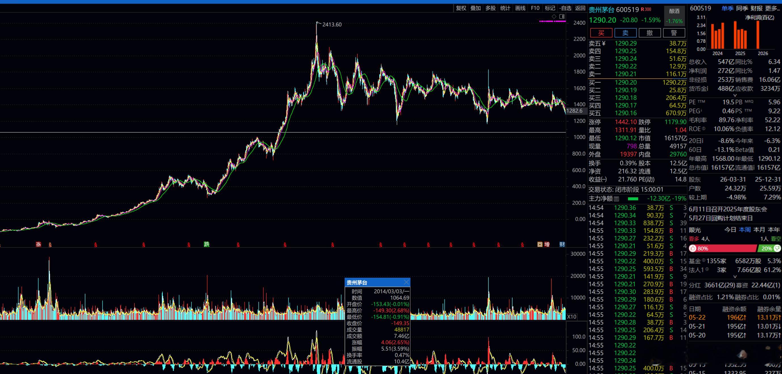Open the 叠加 overlay menu
782x374 pixels.
[476, 8]
